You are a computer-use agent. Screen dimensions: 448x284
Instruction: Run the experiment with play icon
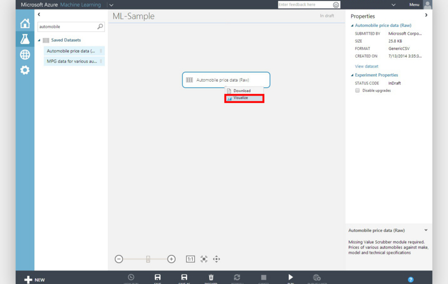point(291,277)
